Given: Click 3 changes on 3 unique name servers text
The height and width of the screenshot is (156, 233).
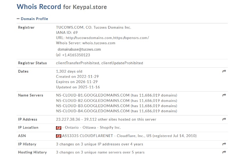Looking at the screenshot, I should pos(100,152).
